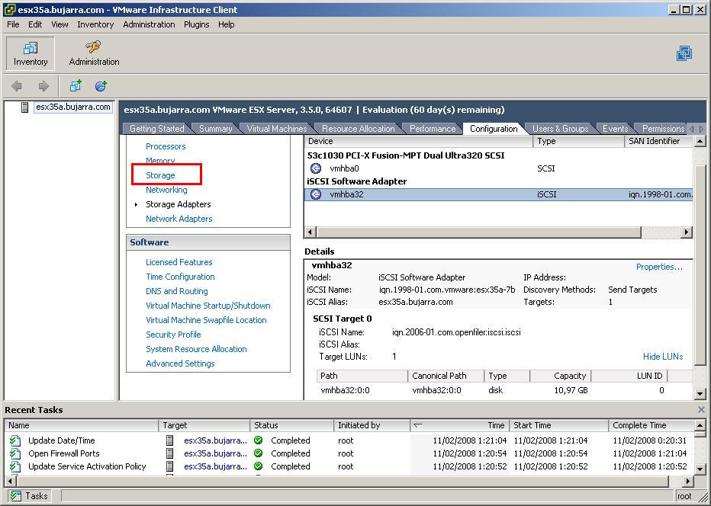Click the forward navigation arrow
This screenshot has height=506, width=711.
(43, 85)
